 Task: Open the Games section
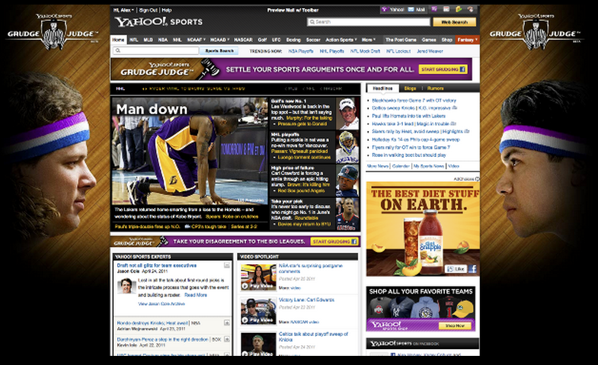(429, 40)
